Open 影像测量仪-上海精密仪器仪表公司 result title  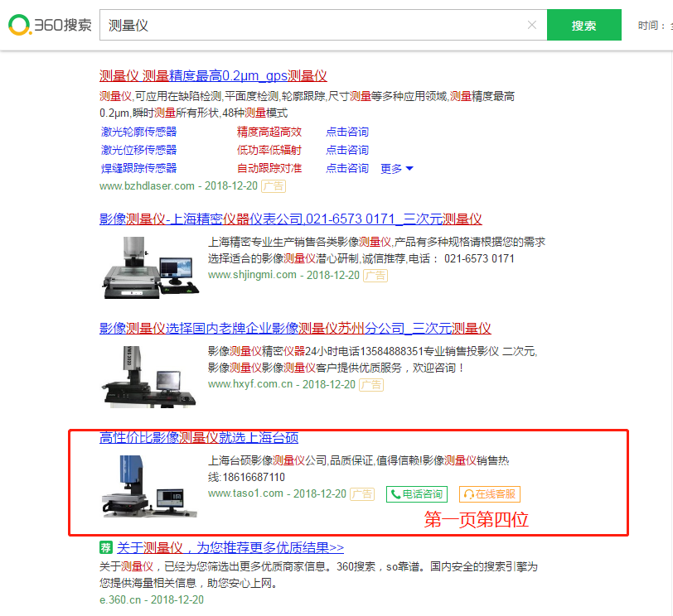tap(291, 219)
